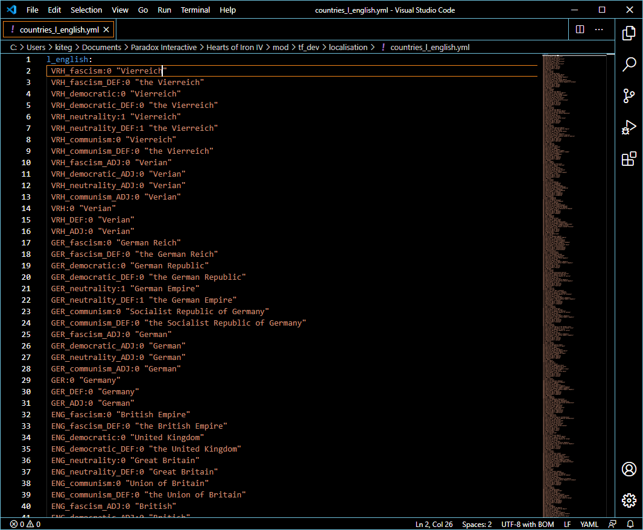Screen dimensions: 643x530
Task: Place cursor on VRH_neutrality:1 "Vierreich" line
Action: coord(116,117)
